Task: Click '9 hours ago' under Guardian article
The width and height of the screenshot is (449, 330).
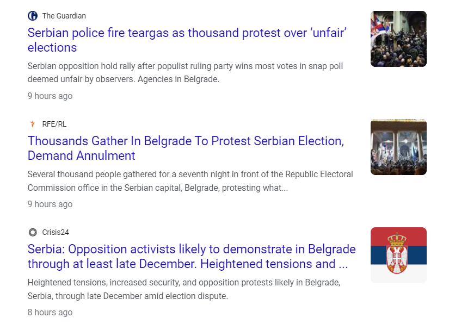Action: (50, 96)
